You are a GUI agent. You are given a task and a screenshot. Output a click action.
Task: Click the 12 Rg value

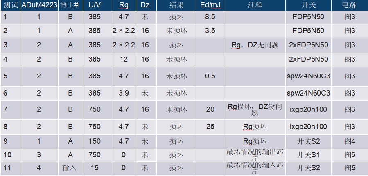point(124,59)
